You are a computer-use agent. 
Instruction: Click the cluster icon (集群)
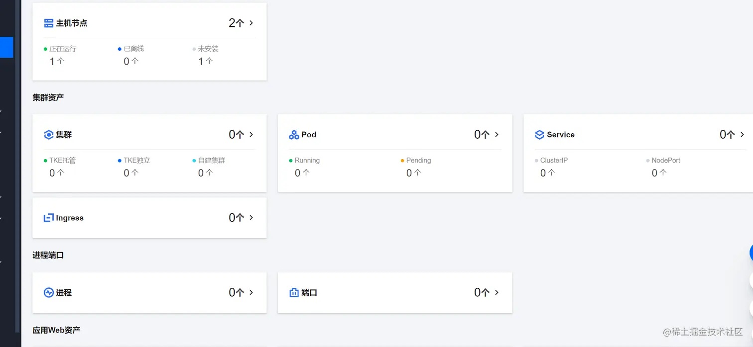(x=48, y=135)
